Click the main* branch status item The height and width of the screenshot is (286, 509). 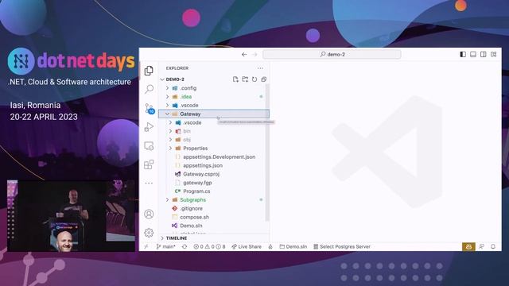pos(166,247)
